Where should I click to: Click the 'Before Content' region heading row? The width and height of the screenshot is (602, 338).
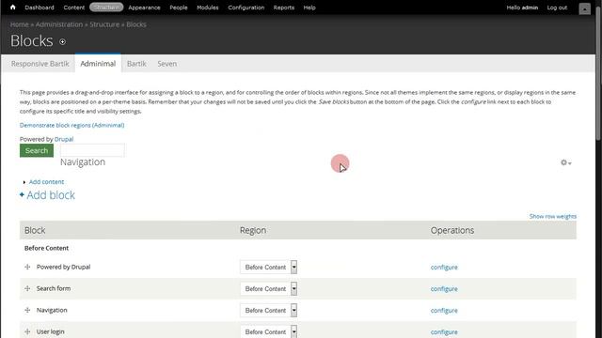298,248
